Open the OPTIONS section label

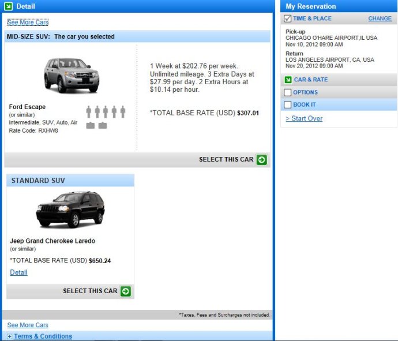(305, 92)
